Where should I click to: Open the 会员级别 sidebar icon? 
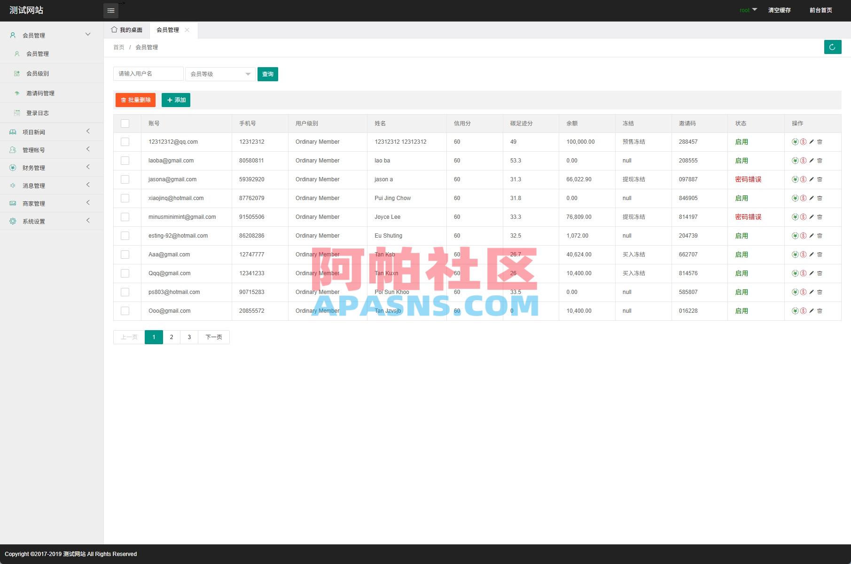pyautogui.click(x=17, y=73)
